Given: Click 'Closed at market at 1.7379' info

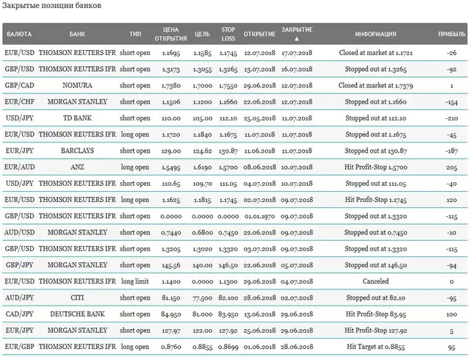Looking at the screenshot, I should point(376,85).
